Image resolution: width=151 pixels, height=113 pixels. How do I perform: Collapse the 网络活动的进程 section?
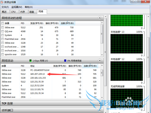tap(100, 18)
